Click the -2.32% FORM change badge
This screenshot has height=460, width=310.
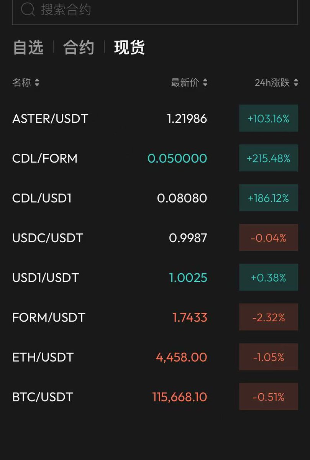click(x=268, y=317)
